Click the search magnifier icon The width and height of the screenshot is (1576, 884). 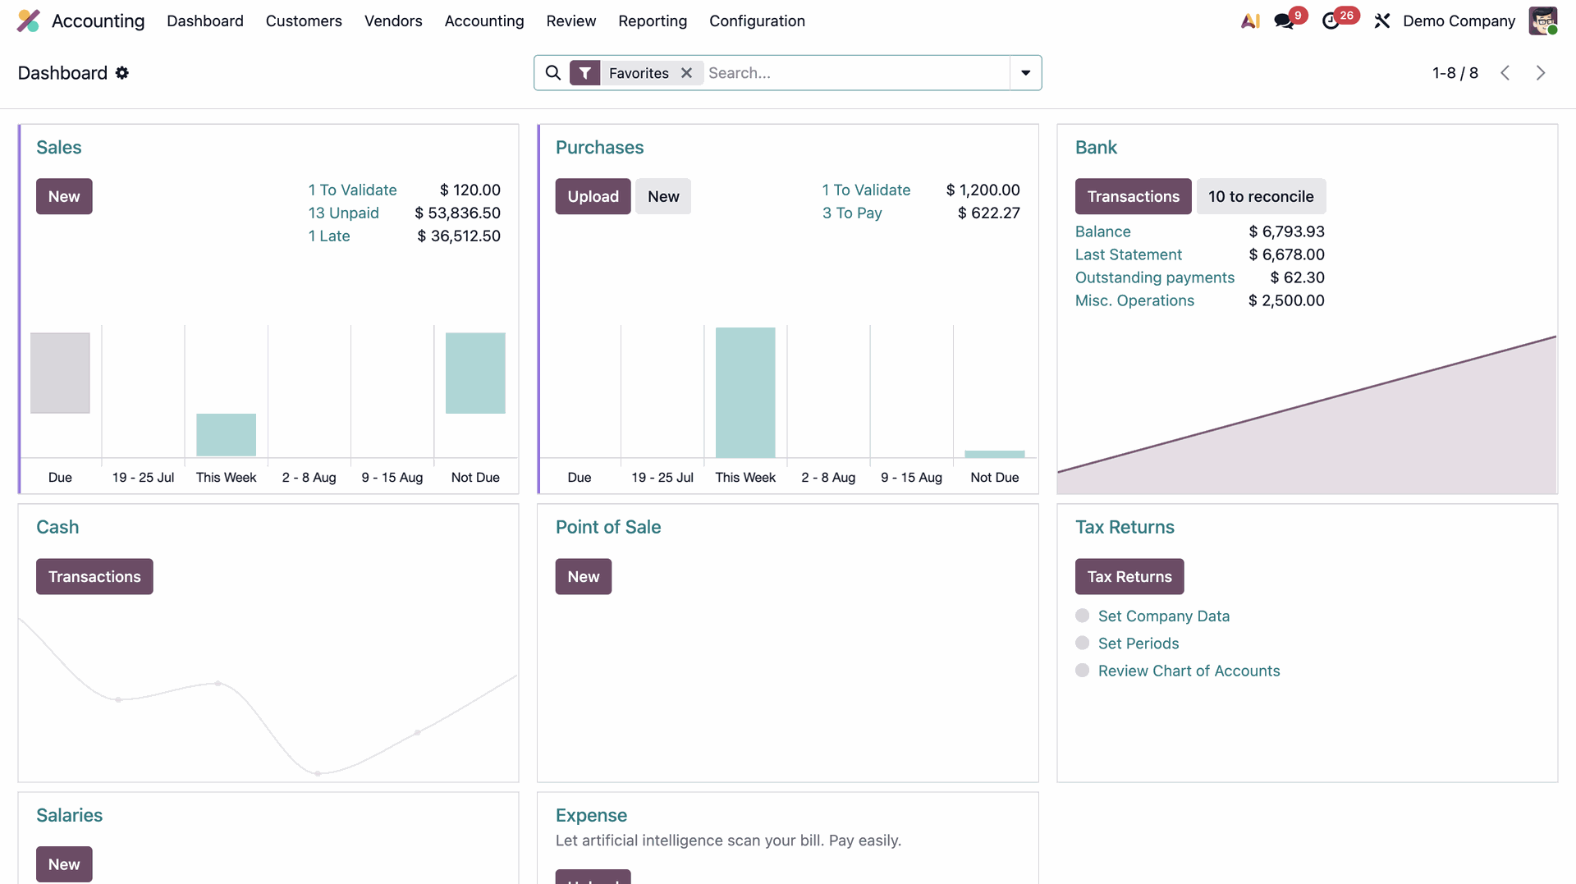pyautogui.click(x=553, y=73)
